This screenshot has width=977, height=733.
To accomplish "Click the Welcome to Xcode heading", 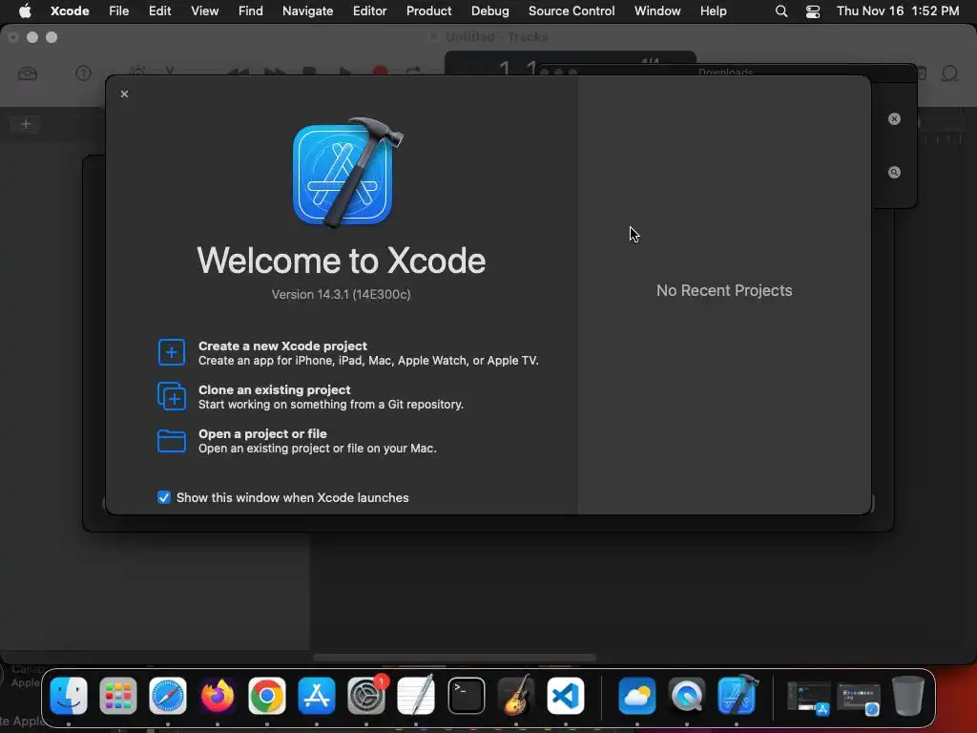I will (x=341, y=260).
